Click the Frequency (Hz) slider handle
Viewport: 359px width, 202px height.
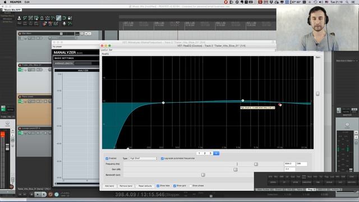(256, 164)
